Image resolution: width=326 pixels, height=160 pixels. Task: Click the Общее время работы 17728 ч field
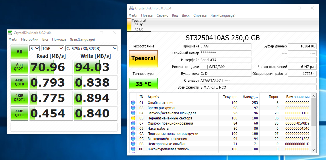tap(302, 73)
